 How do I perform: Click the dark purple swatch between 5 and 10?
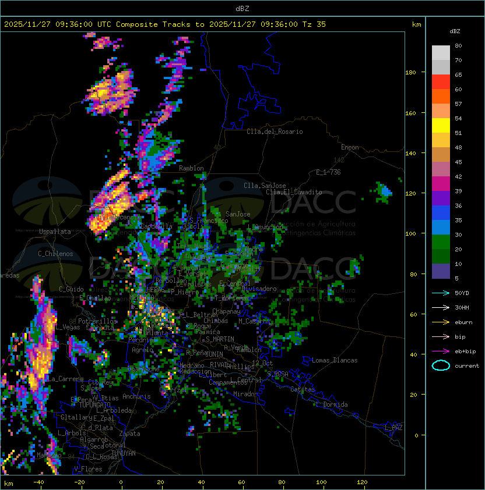[x=441, y=271]
